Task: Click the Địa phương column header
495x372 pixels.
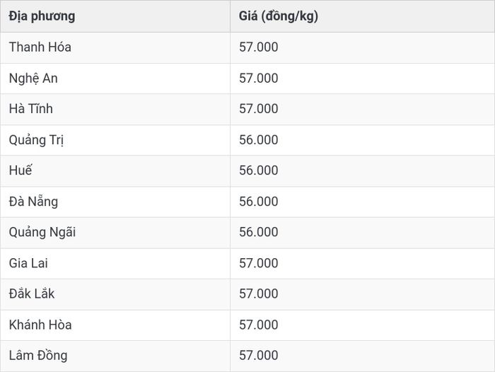Action: pos(115,16)
